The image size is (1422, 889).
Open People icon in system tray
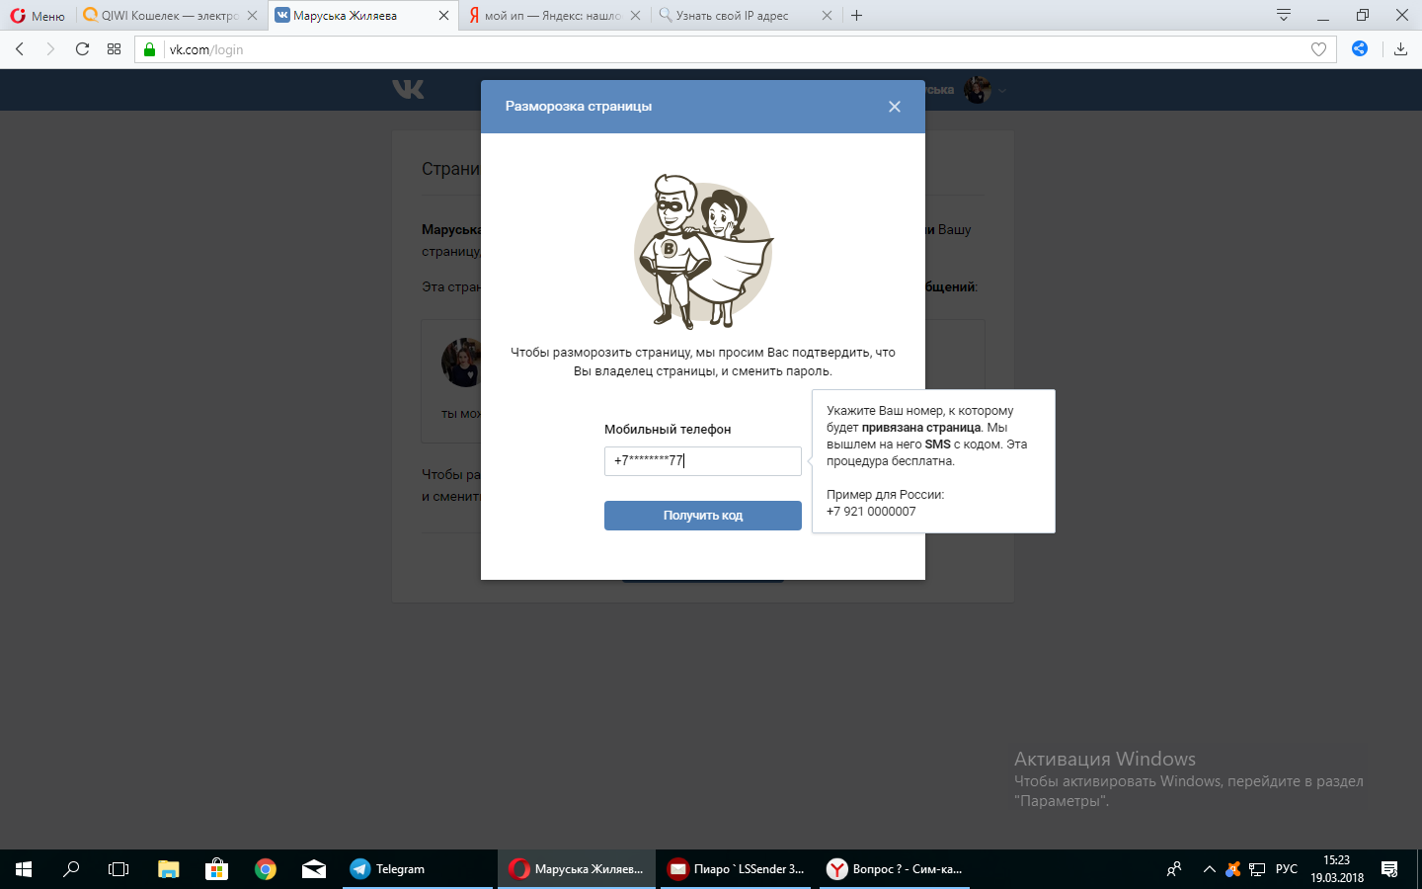click(1174, 869)
